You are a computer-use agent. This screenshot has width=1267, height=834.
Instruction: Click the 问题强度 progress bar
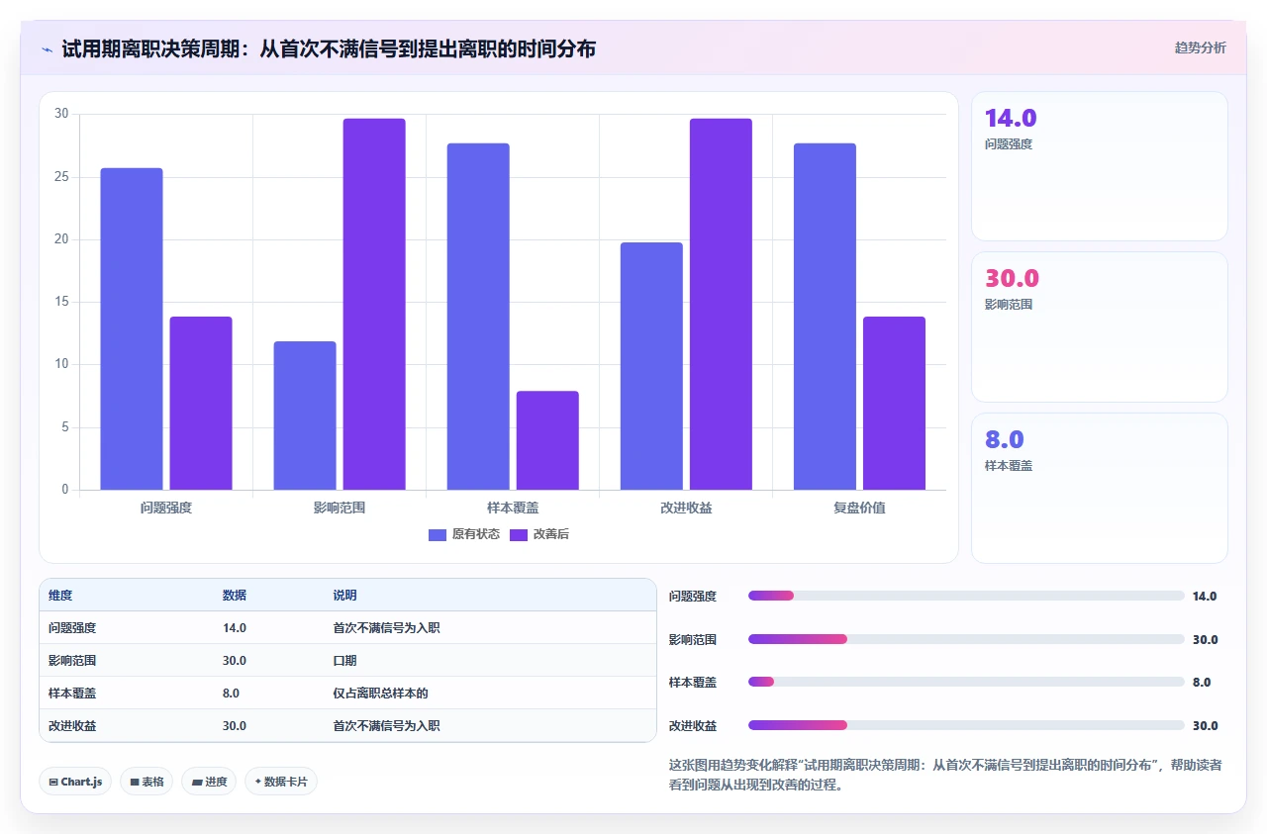966,596
